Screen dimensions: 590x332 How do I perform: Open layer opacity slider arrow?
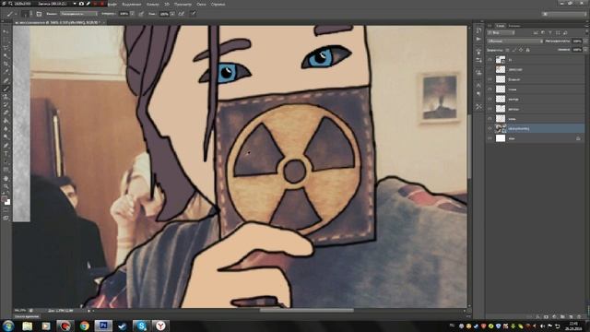(x=586, y=41)
